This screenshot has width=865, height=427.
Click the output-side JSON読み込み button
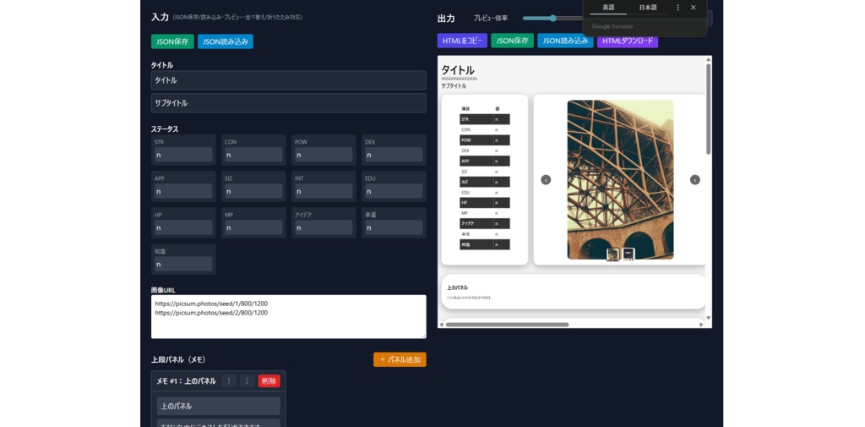click(565, 41)
